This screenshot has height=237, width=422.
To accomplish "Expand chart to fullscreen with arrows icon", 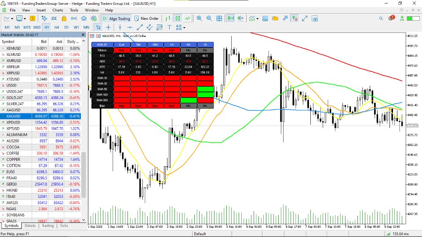I will 305,18.
